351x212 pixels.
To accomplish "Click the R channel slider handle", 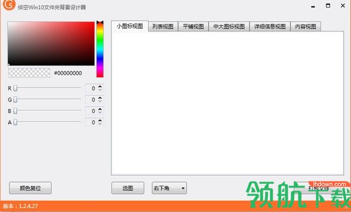I will click(15, 88).
